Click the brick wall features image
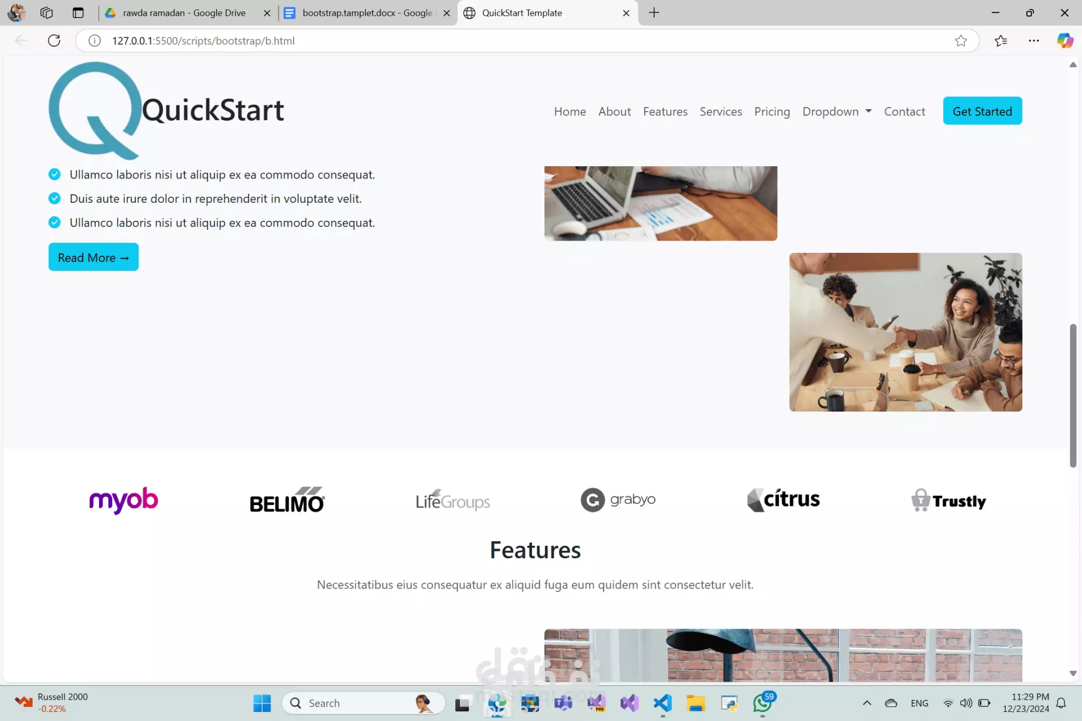Viewport: 1082px width, 721px height. point(783,655)
